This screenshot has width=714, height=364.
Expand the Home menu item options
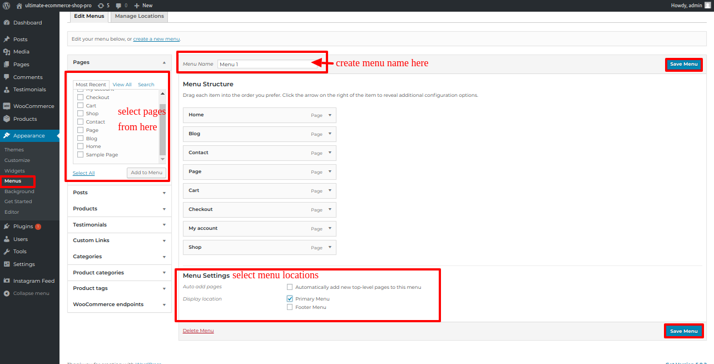330,115
